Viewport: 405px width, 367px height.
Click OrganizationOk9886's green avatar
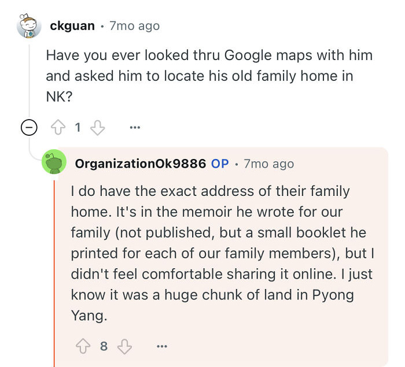pyautogui.click(x=54, y=162)
